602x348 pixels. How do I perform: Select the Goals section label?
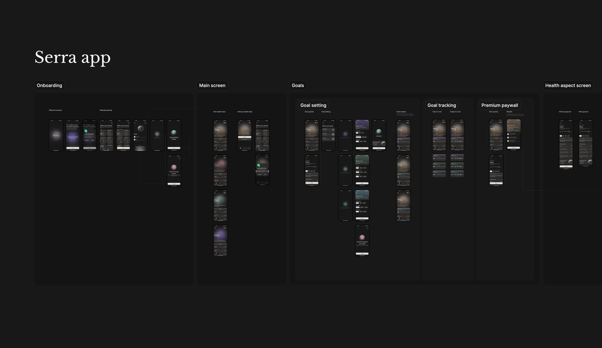tap(298, 86)
